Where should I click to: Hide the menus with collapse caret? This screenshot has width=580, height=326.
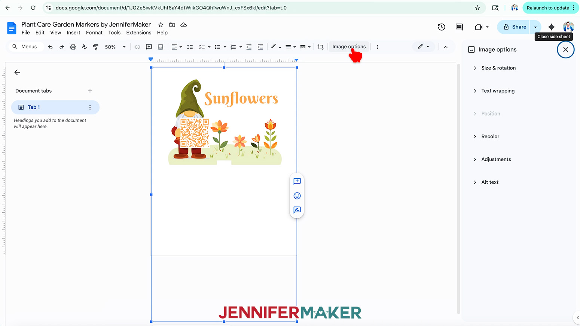(x=446, y=47)
